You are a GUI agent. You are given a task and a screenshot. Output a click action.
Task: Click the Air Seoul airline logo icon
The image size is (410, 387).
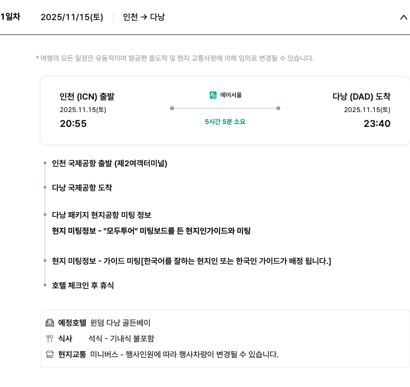coord(213,95)
